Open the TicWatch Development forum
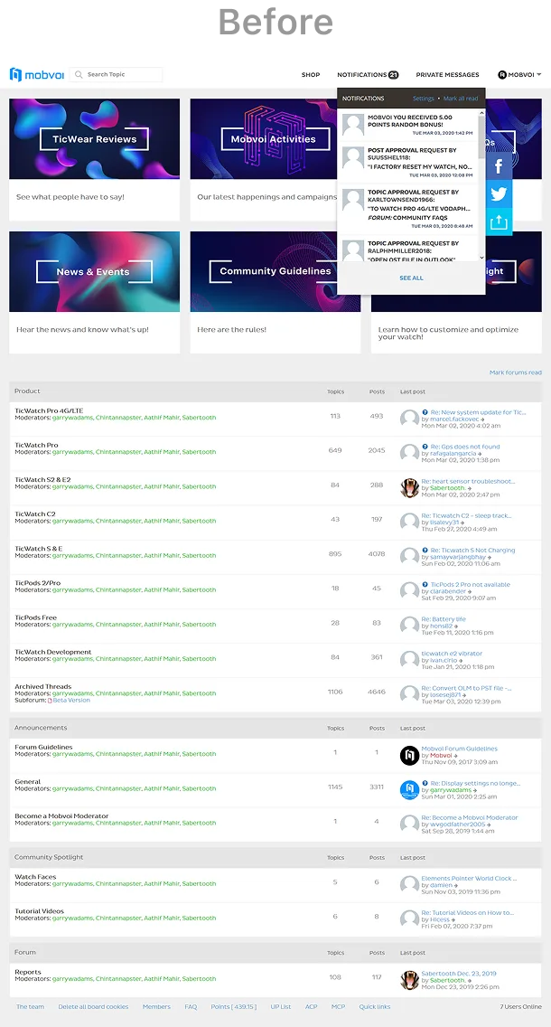Viewport: 551px width, 1027px height. pyautogui.click(x=53, y=653)
